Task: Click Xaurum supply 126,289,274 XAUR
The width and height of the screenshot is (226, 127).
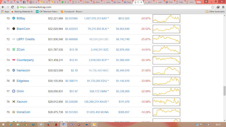Action: click(x=96, y=102)
